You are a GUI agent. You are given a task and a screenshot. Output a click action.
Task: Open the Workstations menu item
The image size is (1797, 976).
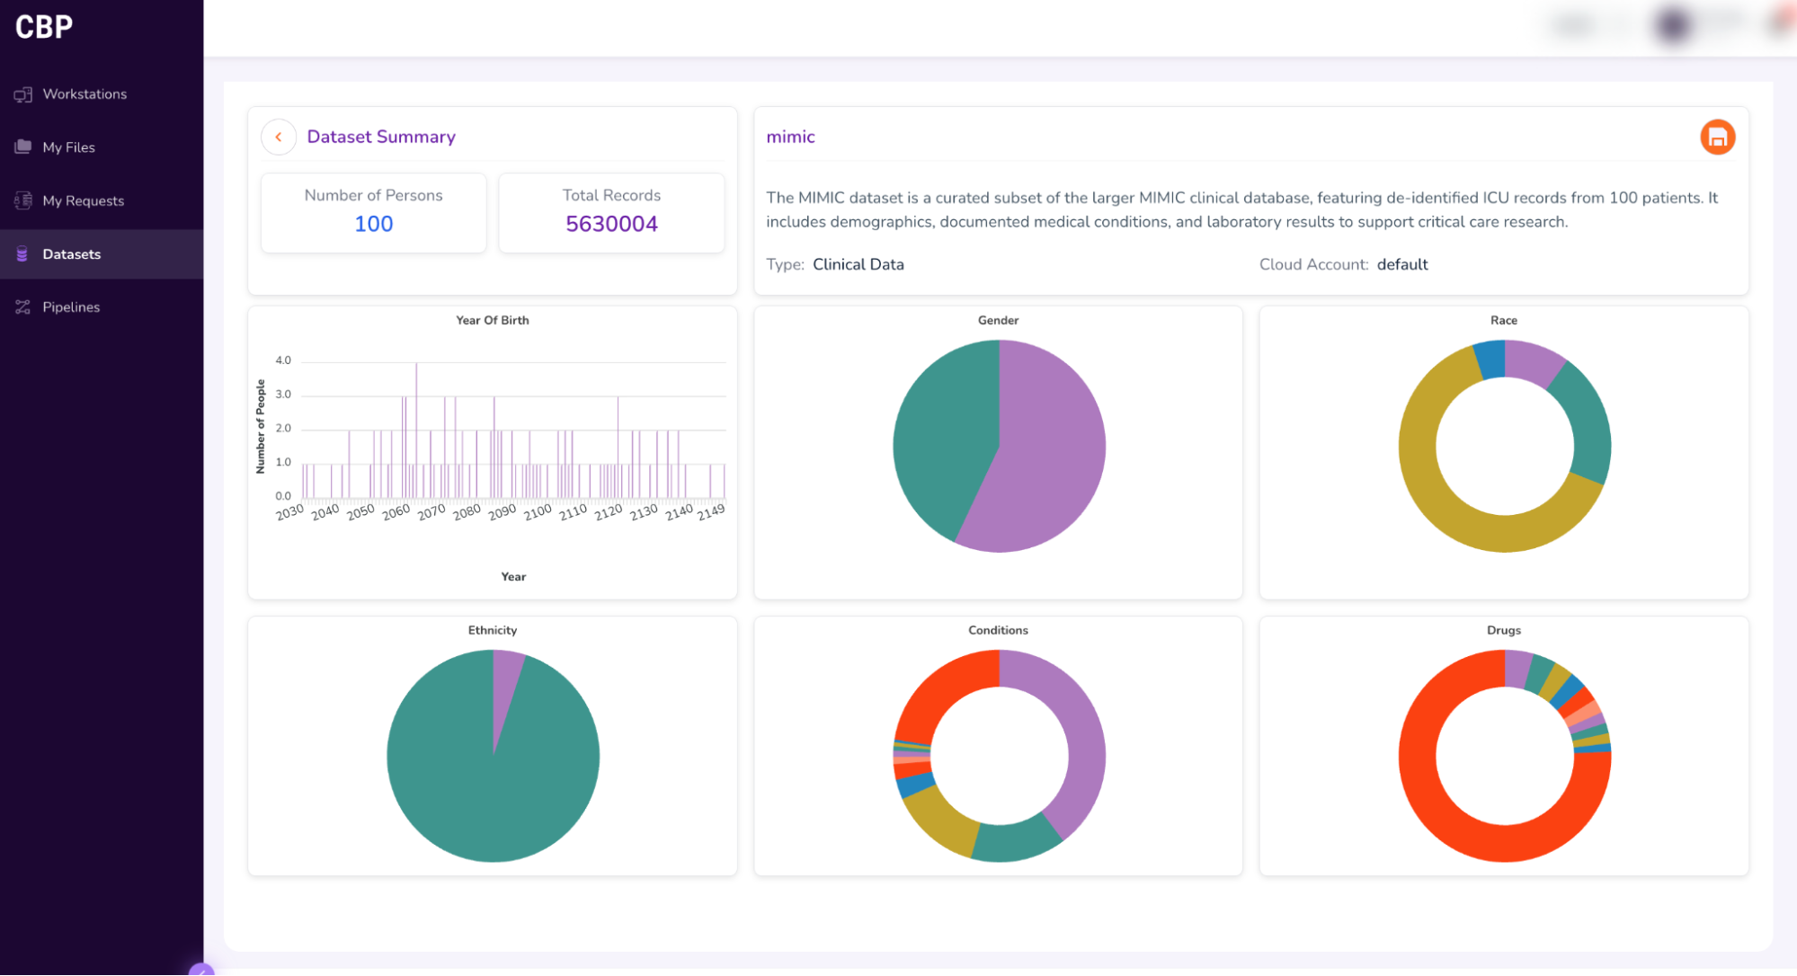point(85,94)
